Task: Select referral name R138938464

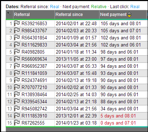Action: (34, 94)
